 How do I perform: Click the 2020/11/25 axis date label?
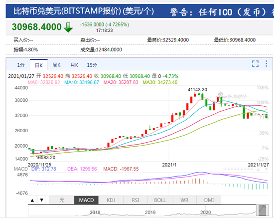tap(39, 165)
